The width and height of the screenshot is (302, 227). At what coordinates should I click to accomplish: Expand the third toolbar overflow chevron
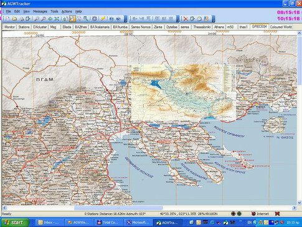tap(214, 19)
